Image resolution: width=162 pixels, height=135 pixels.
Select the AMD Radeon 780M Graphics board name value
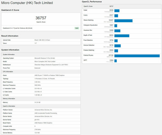[x=43, y=123]
